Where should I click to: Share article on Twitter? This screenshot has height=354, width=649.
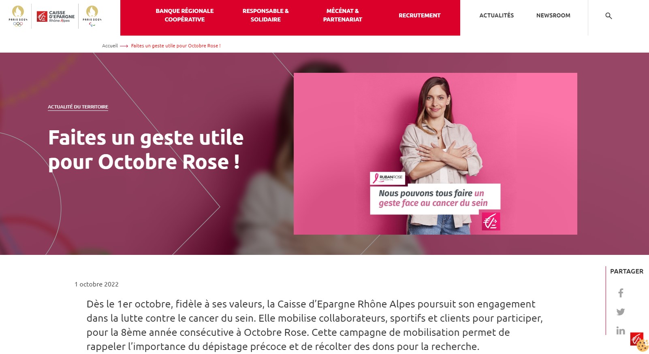coord(621,312)
